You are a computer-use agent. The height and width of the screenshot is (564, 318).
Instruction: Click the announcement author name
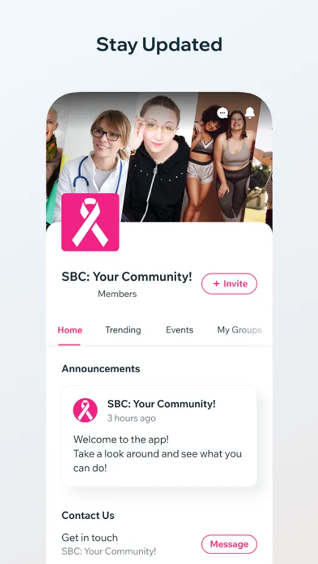pos(161,404)
